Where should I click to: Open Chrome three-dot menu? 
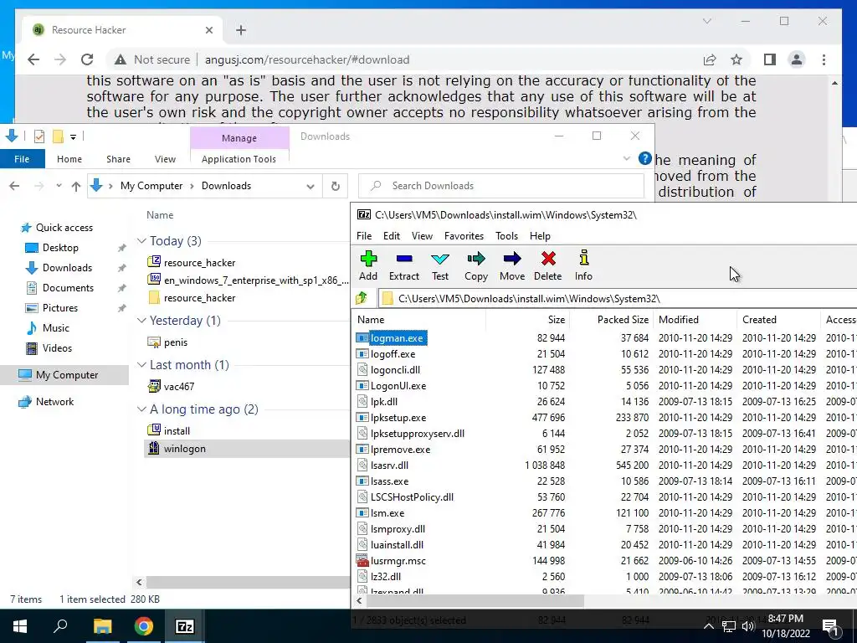click(x=824, y=59)
